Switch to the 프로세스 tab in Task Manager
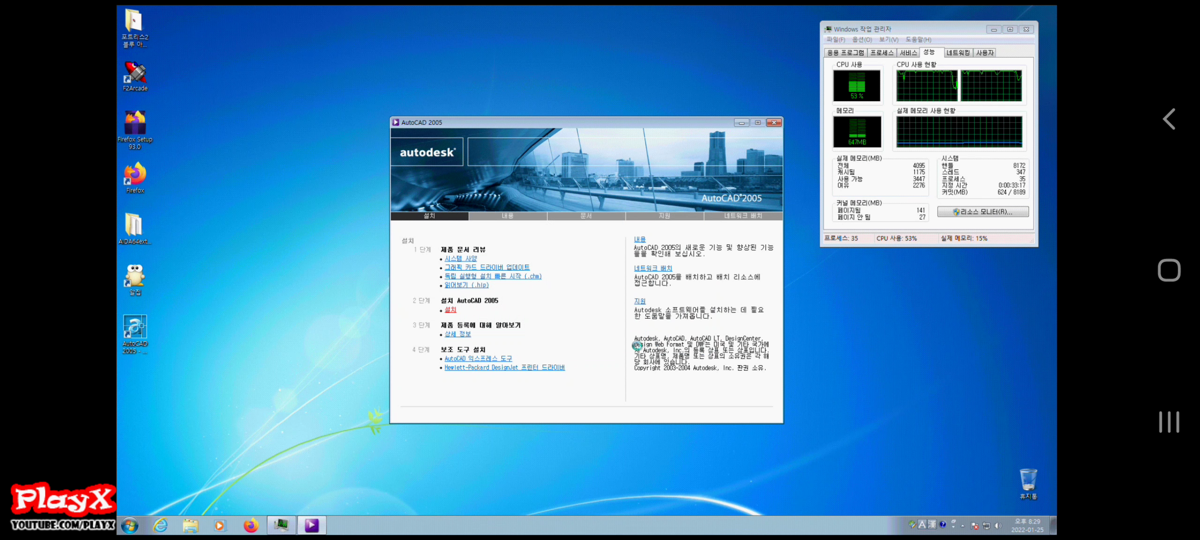The image size is (1200, 540). click(x=882, y=53)
